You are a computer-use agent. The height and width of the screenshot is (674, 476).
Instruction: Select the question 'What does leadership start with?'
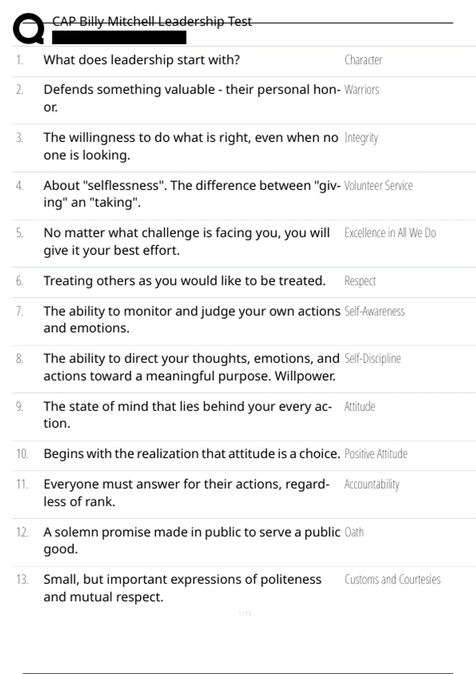[x=142, y=60]
